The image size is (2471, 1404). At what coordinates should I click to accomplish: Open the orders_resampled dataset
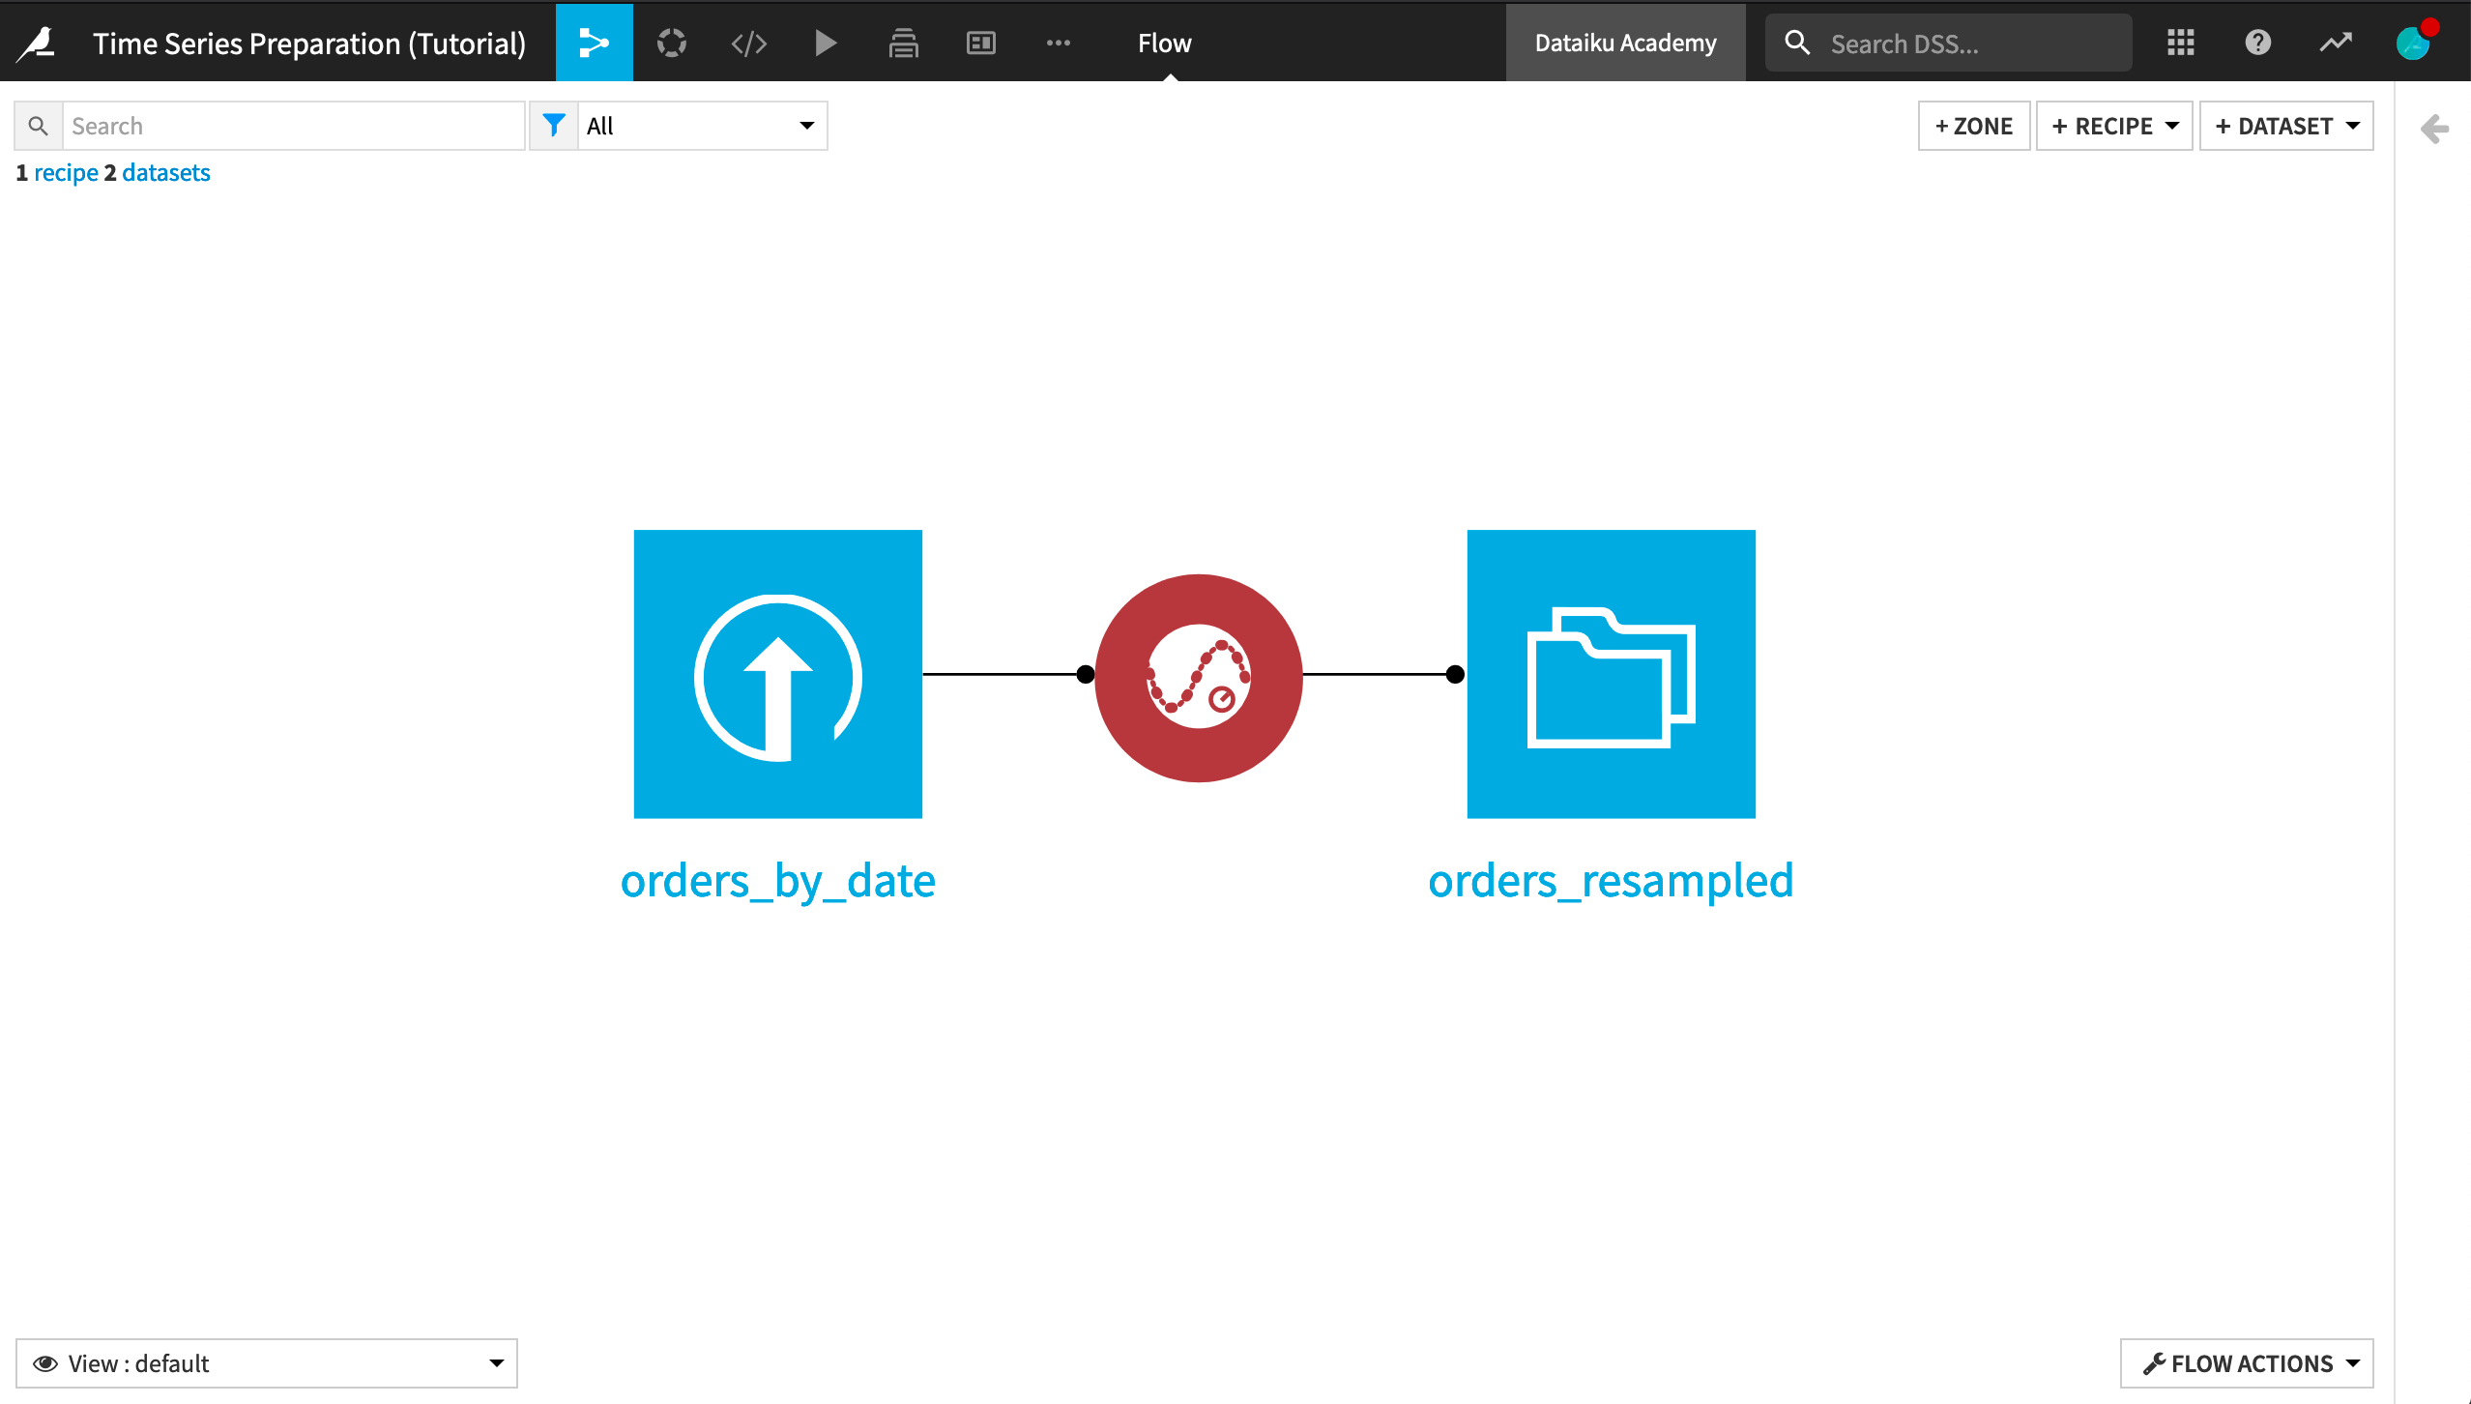pos(1611,672)
